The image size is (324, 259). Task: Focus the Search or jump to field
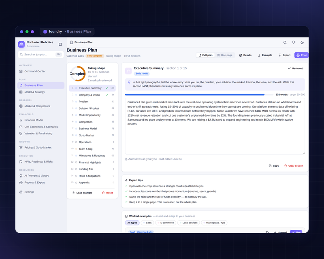pos(41,55)
